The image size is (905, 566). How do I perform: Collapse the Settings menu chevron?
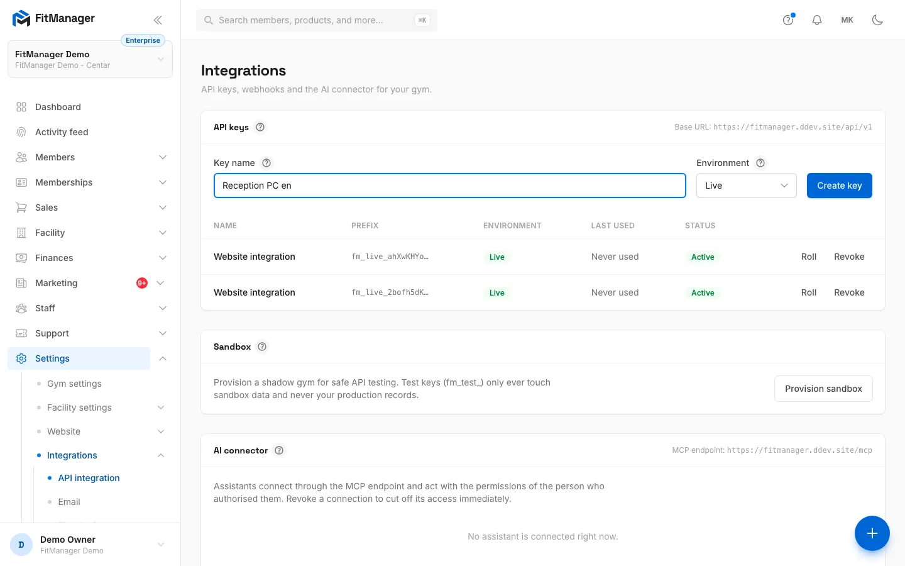[163, 358]
